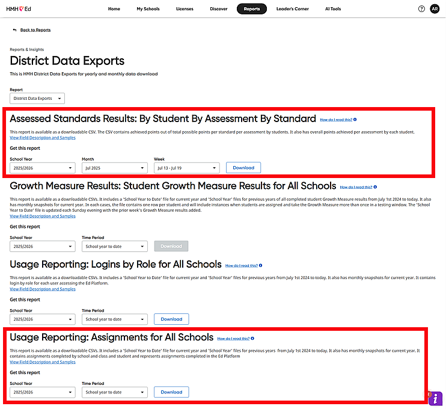The image size is (446, 409).
Task: Open the AR user profile avatar
Action: click(435, 9)
